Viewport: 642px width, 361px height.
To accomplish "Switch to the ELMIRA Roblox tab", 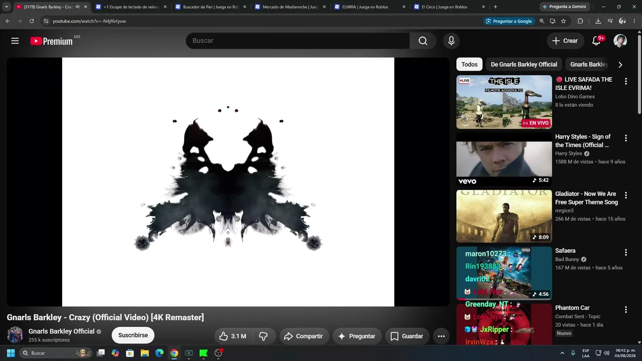I will [x=369, y=7].
